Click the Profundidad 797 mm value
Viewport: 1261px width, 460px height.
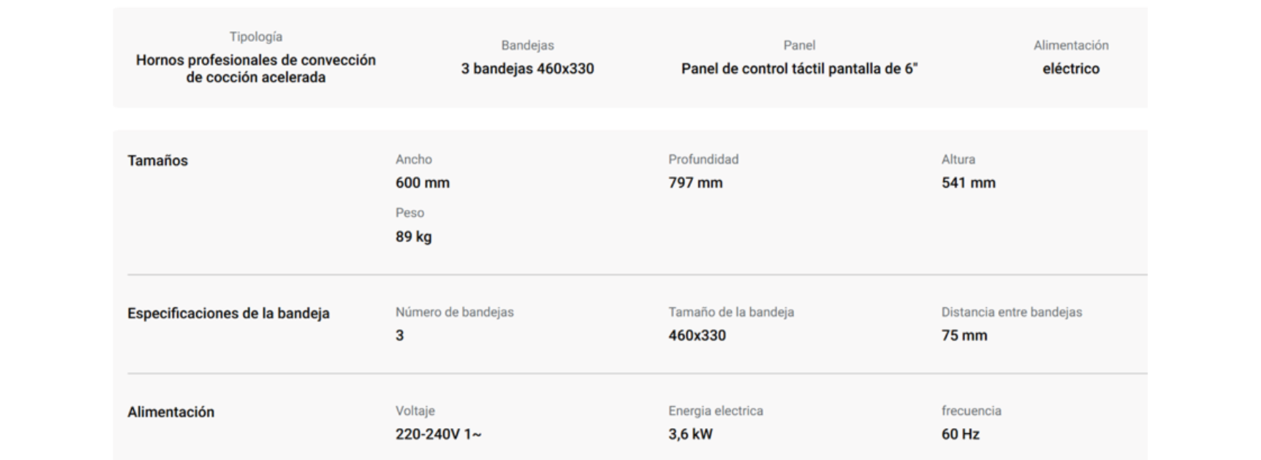click(x=696, y=183)
